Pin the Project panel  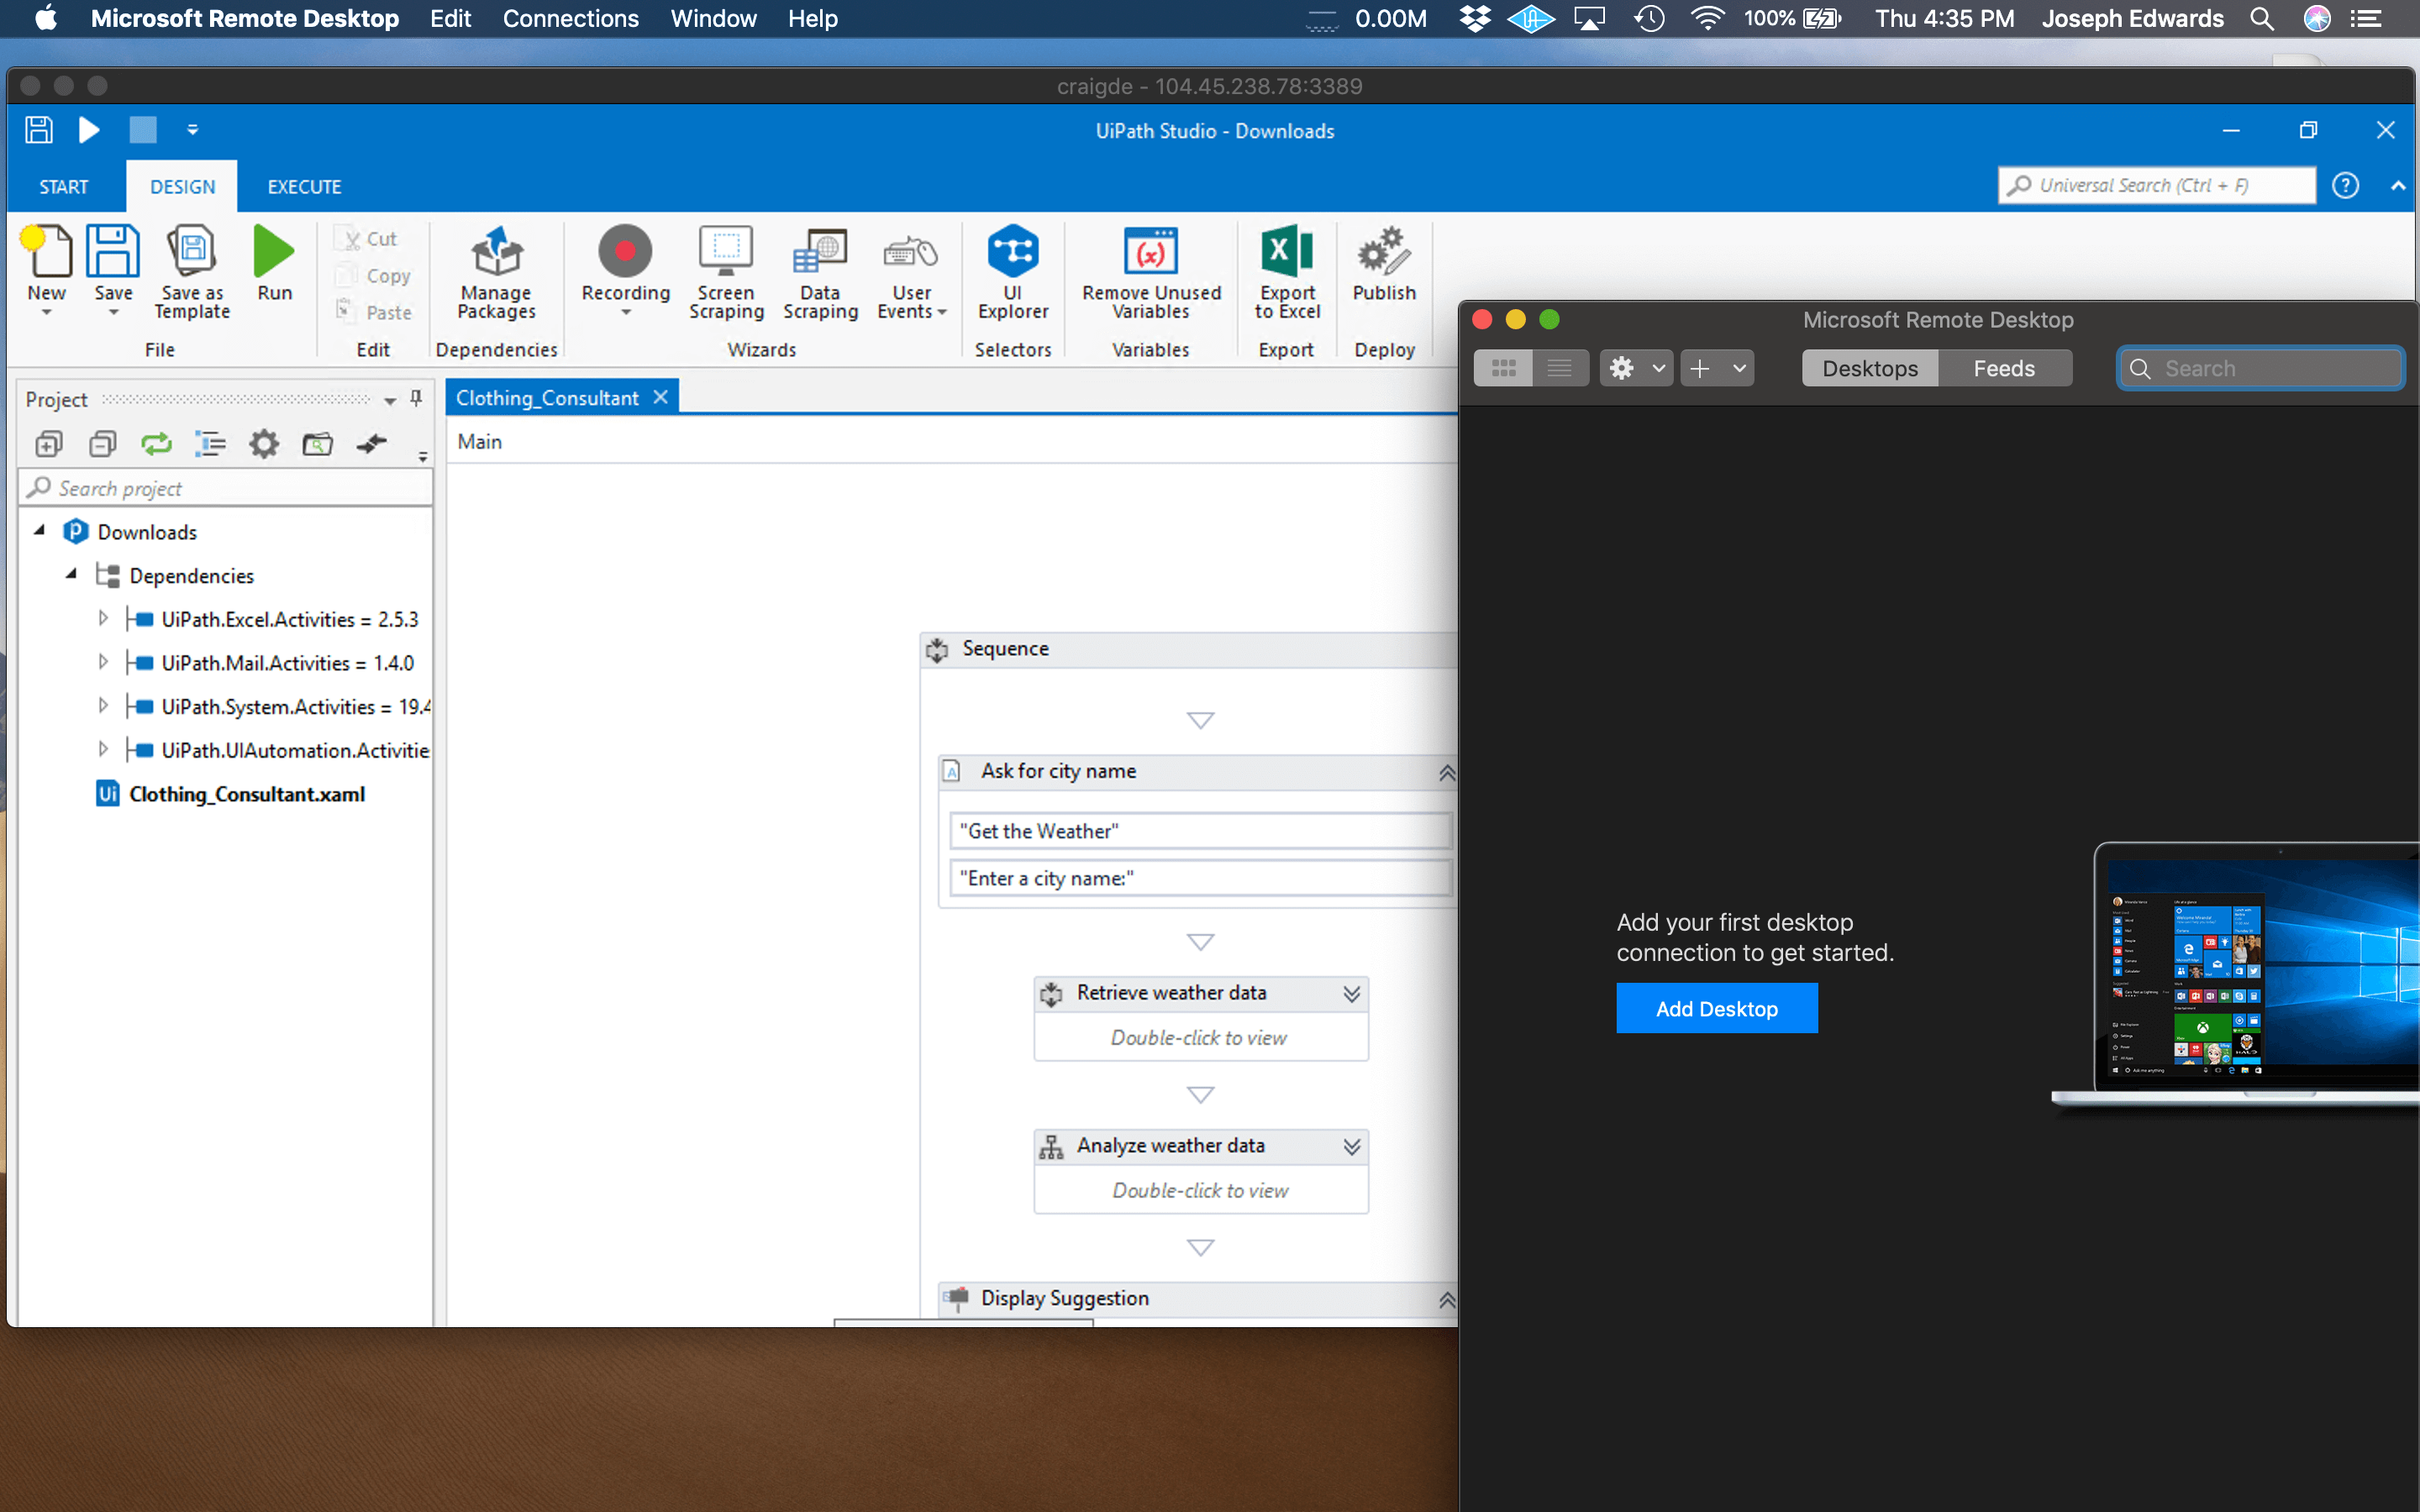[x=416, y=399]
